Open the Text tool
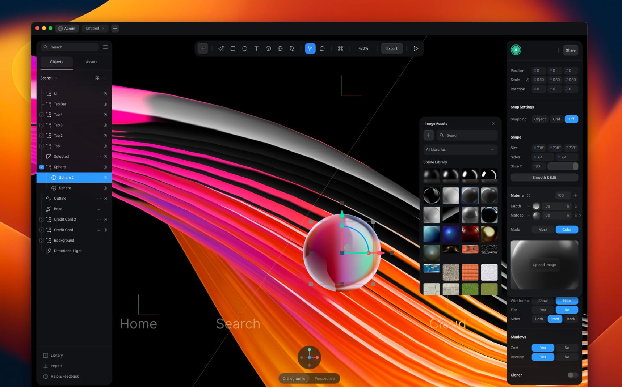 coord(256,48)
